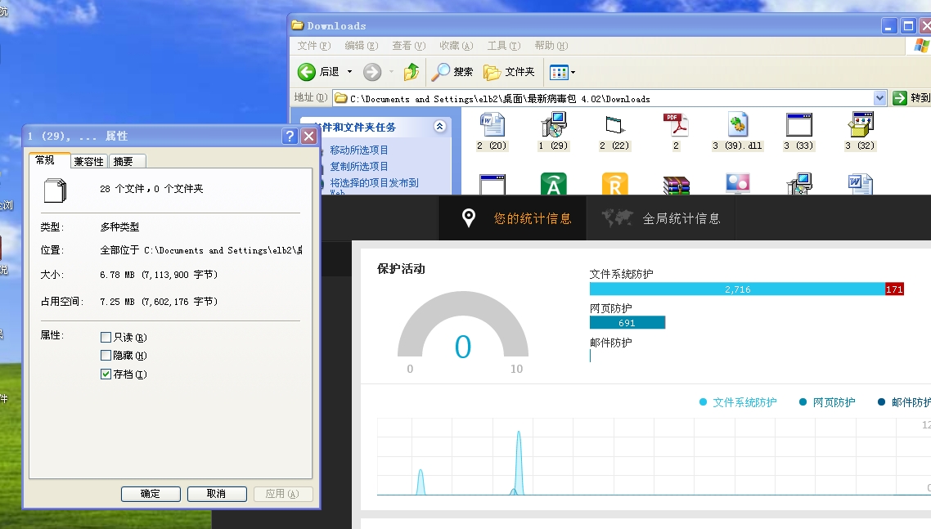Viewport: 931px width, 529px height.
Task: Open the address bar dropdown arrow
Action: click(x=879, y=98)
